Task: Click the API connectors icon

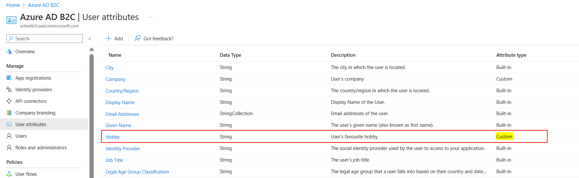Action: coord(9,101)
